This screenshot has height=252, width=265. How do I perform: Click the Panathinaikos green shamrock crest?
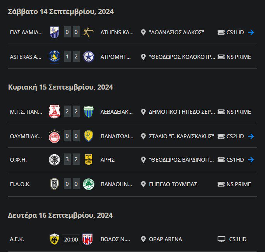coord(88,184)
